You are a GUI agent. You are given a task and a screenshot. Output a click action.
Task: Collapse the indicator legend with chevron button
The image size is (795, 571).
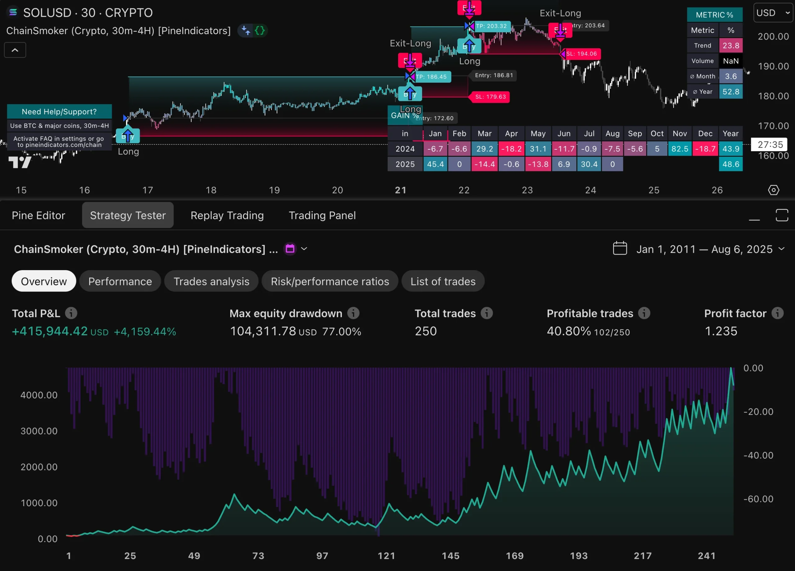(15, 50)
